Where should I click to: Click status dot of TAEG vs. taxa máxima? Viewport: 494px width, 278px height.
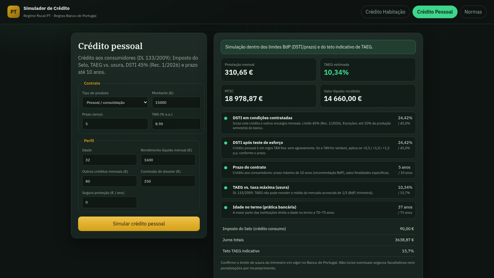(x=226, y=188)
